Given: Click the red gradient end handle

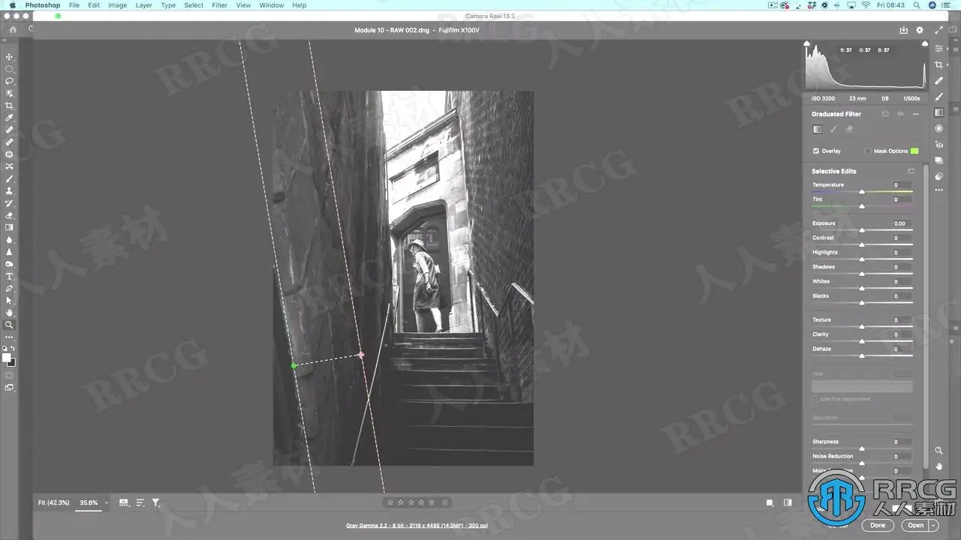Looking at the screenshot, I should coord(361,354).
